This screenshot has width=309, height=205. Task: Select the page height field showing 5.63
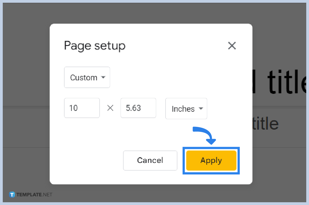pos(138,108)
